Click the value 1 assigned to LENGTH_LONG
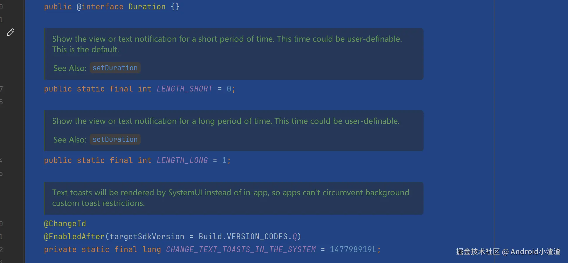The height and width of the screenshot is (263, 568). [x=224, y=160]
